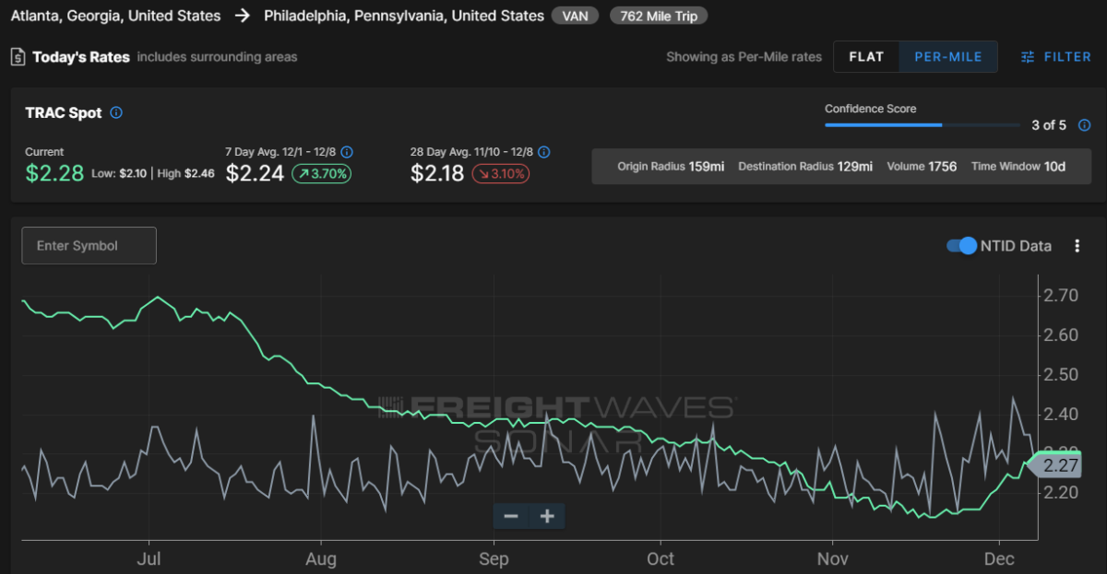Image resolution: width=1107 pixels, height=574 pixels.
Task: Select the PER-MILE rate tab
Action: [x=948, y=57]
